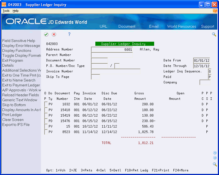Click the page down arrow icon

(215, 158)
